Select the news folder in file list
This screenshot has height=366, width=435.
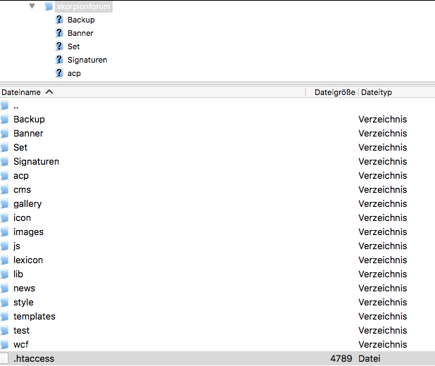24,289
